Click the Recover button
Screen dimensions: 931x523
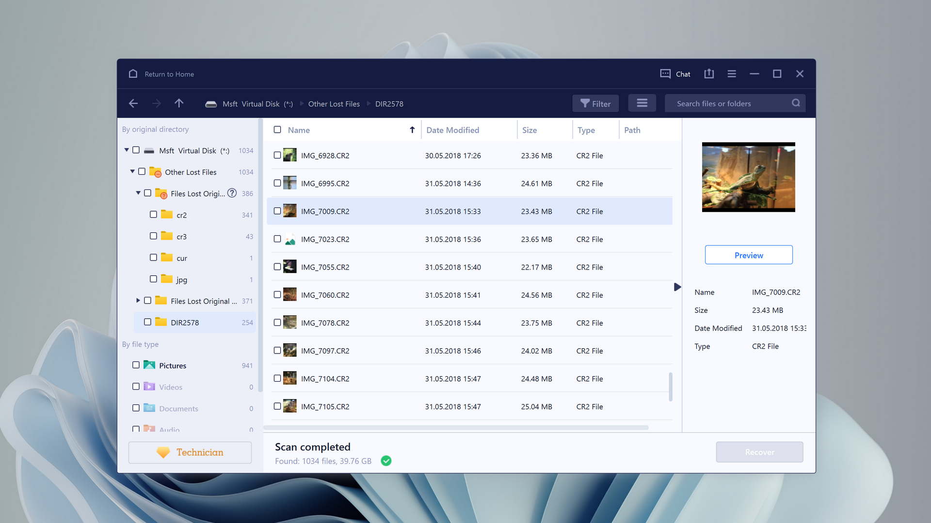[x=759, y=452]
